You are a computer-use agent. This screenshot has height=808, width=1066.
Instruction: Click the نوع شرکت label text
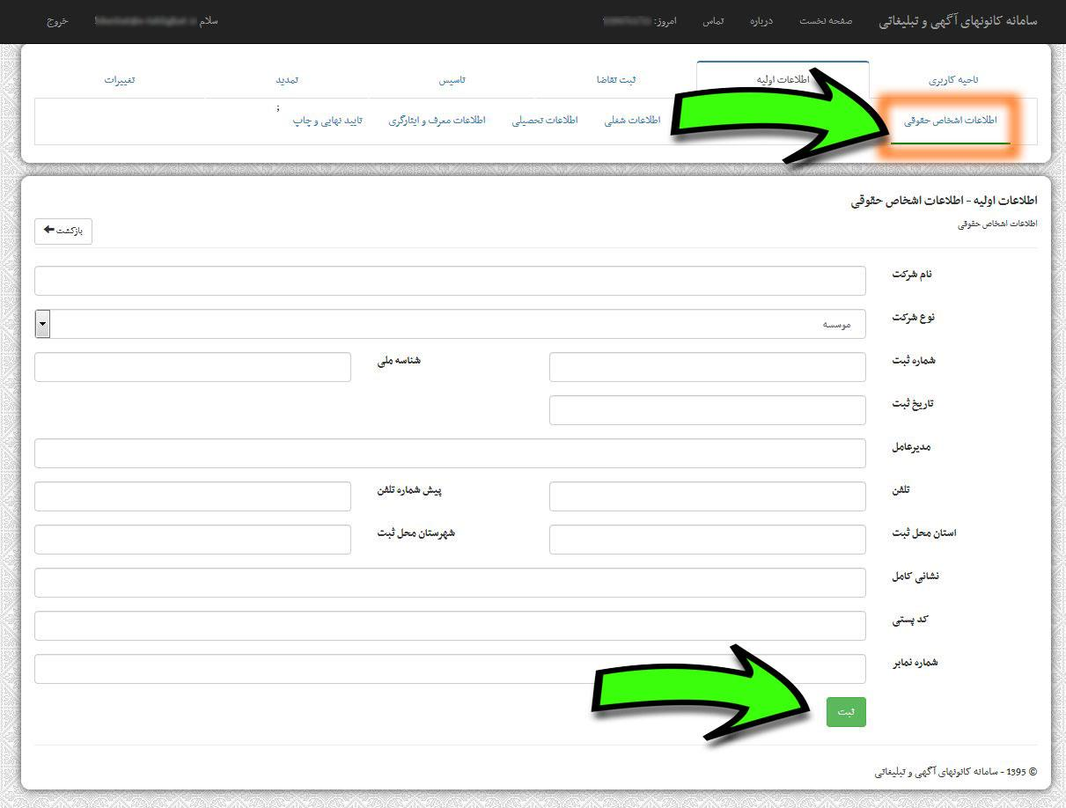point(914,317)
